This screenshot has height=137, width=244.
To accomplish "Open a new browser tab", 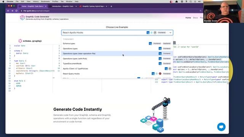I will click(111, 6).
